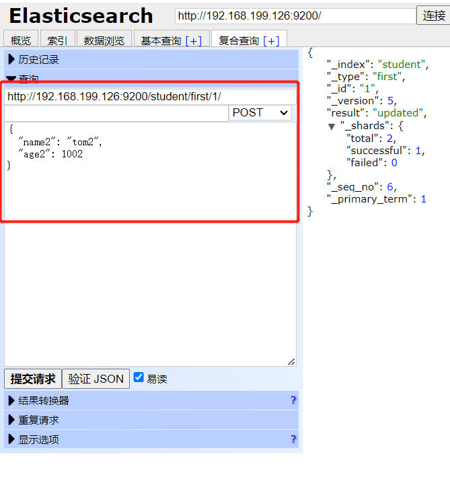Viewport: 450px width, 479px height.
Task: Collapse the _shards node in the result
Action: [x=332, y=126]
